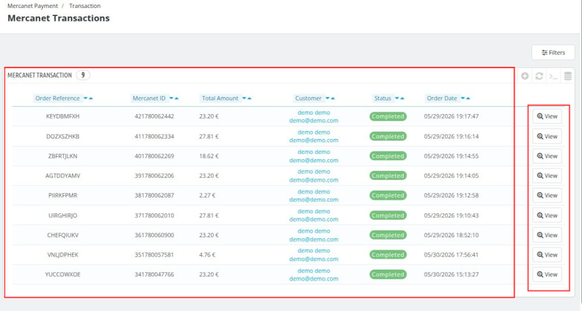Viewport: 582px width, 311px height.
Task: View transaction ZBFRTJLKN
Action: tap(547, 156)
